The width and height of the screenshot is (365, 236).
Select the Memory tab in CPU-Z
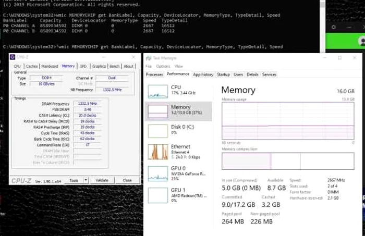click(68, 66)
